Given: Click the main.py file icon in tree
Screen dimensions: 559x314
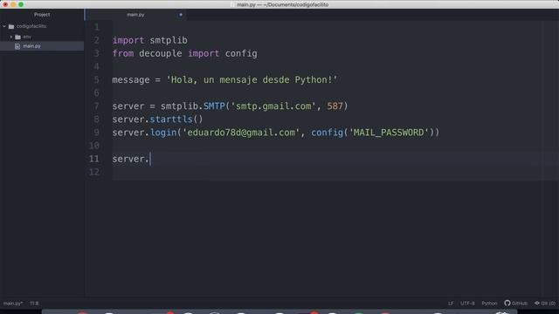Looking at the screenshot, I should 17,46.
